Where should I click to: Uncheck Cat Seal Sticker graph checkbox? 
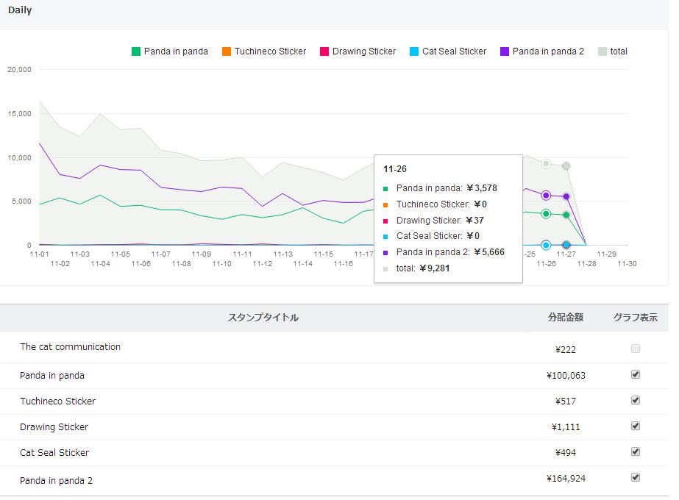click(636, 451)
